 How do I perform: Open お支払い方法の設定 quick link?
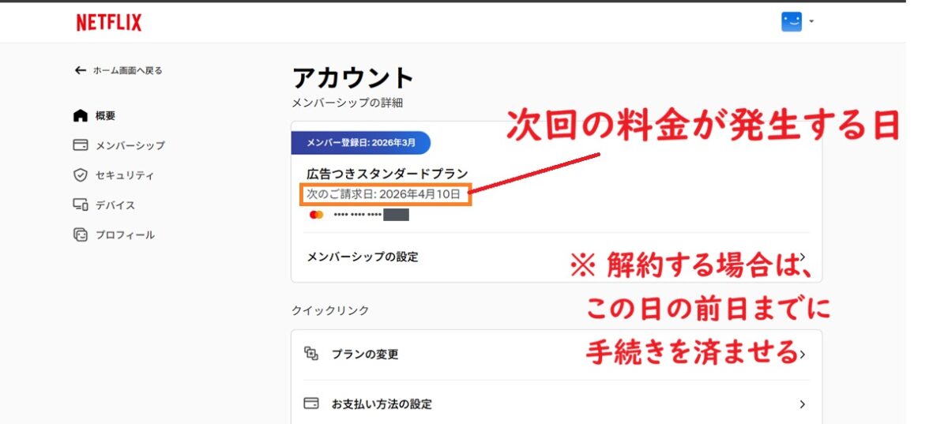[x=556, y=403]
